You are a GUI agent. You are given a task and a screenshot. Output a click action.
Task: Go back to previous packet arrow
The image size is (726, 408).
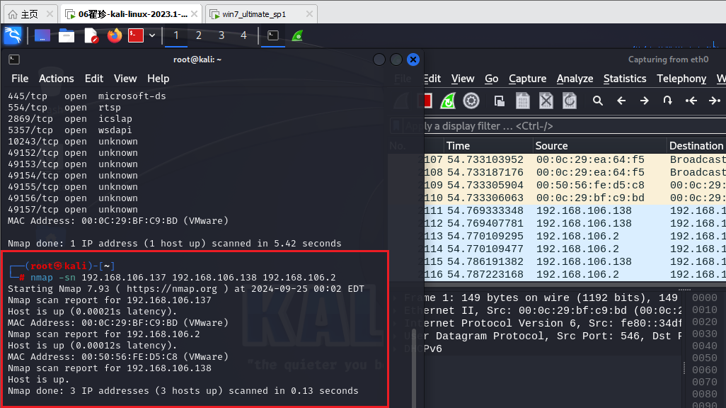621,101
